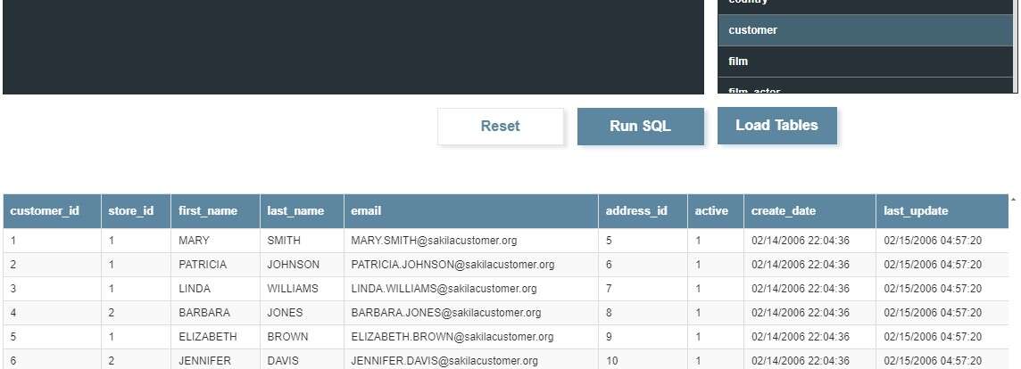1021x369 pixels.
Task: Click the results scrollbar up arrow
Action: (x=1013, y=199)
